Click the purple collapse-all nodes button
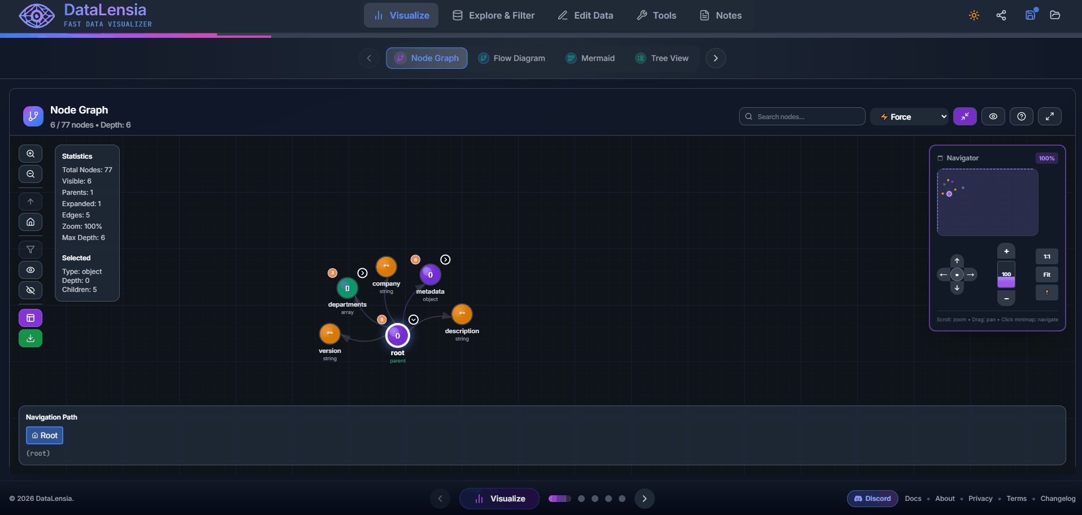1082x515 pixels. click(x=965, y=116)
